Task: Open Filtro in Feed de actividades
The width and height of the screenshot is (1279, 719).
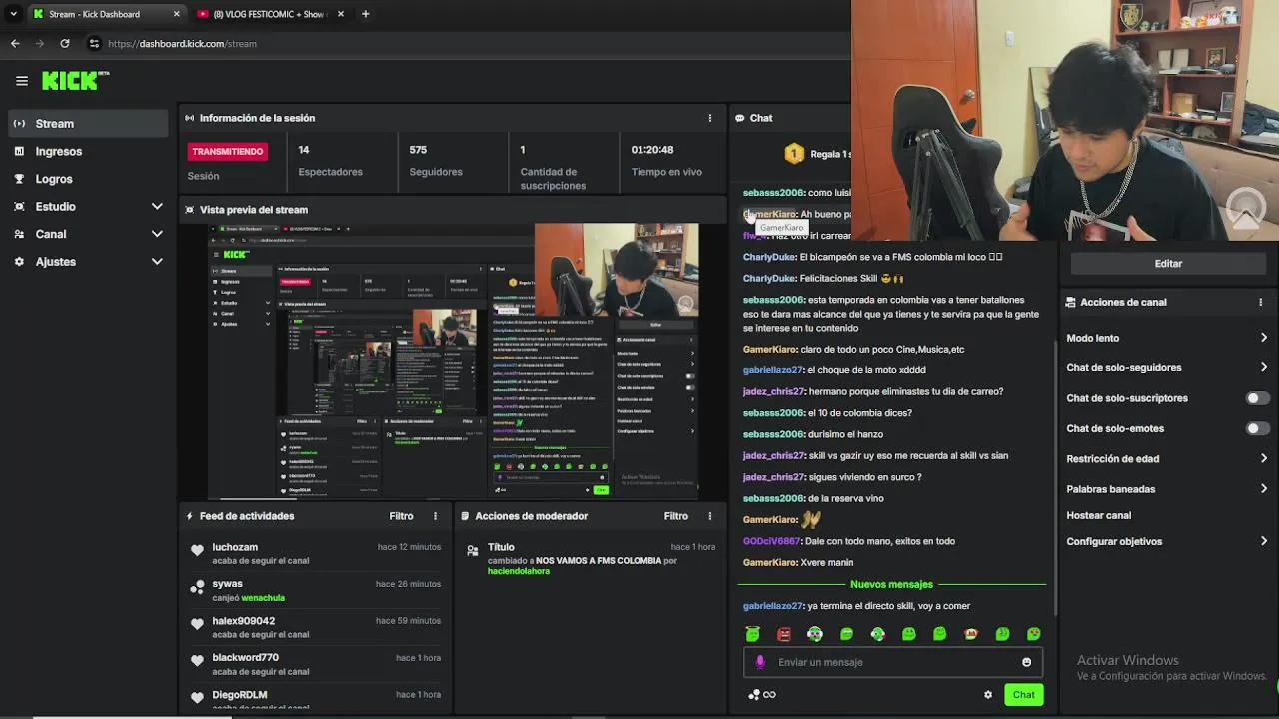Action: (x=401, y=516)
